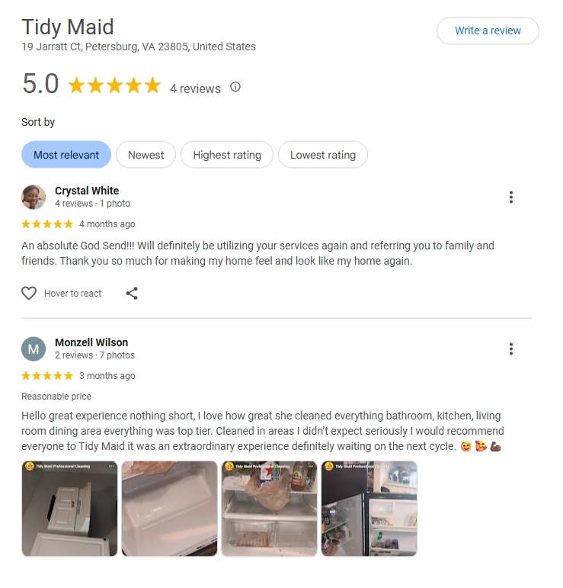Image resolution: width=563 pixels, height=588 pixels.
Task: Open Crystal White's profile picture
Action: [x=34, y=197]
